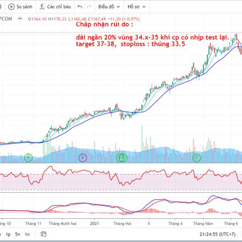Image resolution: width=242 pixels, height=242 pixels.
Task: Click the green F marker near Tháng Năm
Action: point(197,158)
